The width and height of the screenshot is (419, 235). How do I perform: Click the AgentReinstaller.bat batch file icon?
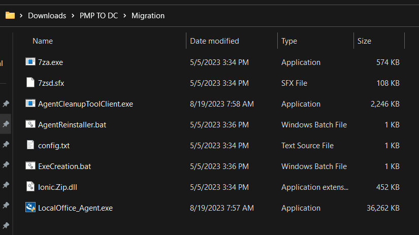pyautogui.click(x=30, y=124)
